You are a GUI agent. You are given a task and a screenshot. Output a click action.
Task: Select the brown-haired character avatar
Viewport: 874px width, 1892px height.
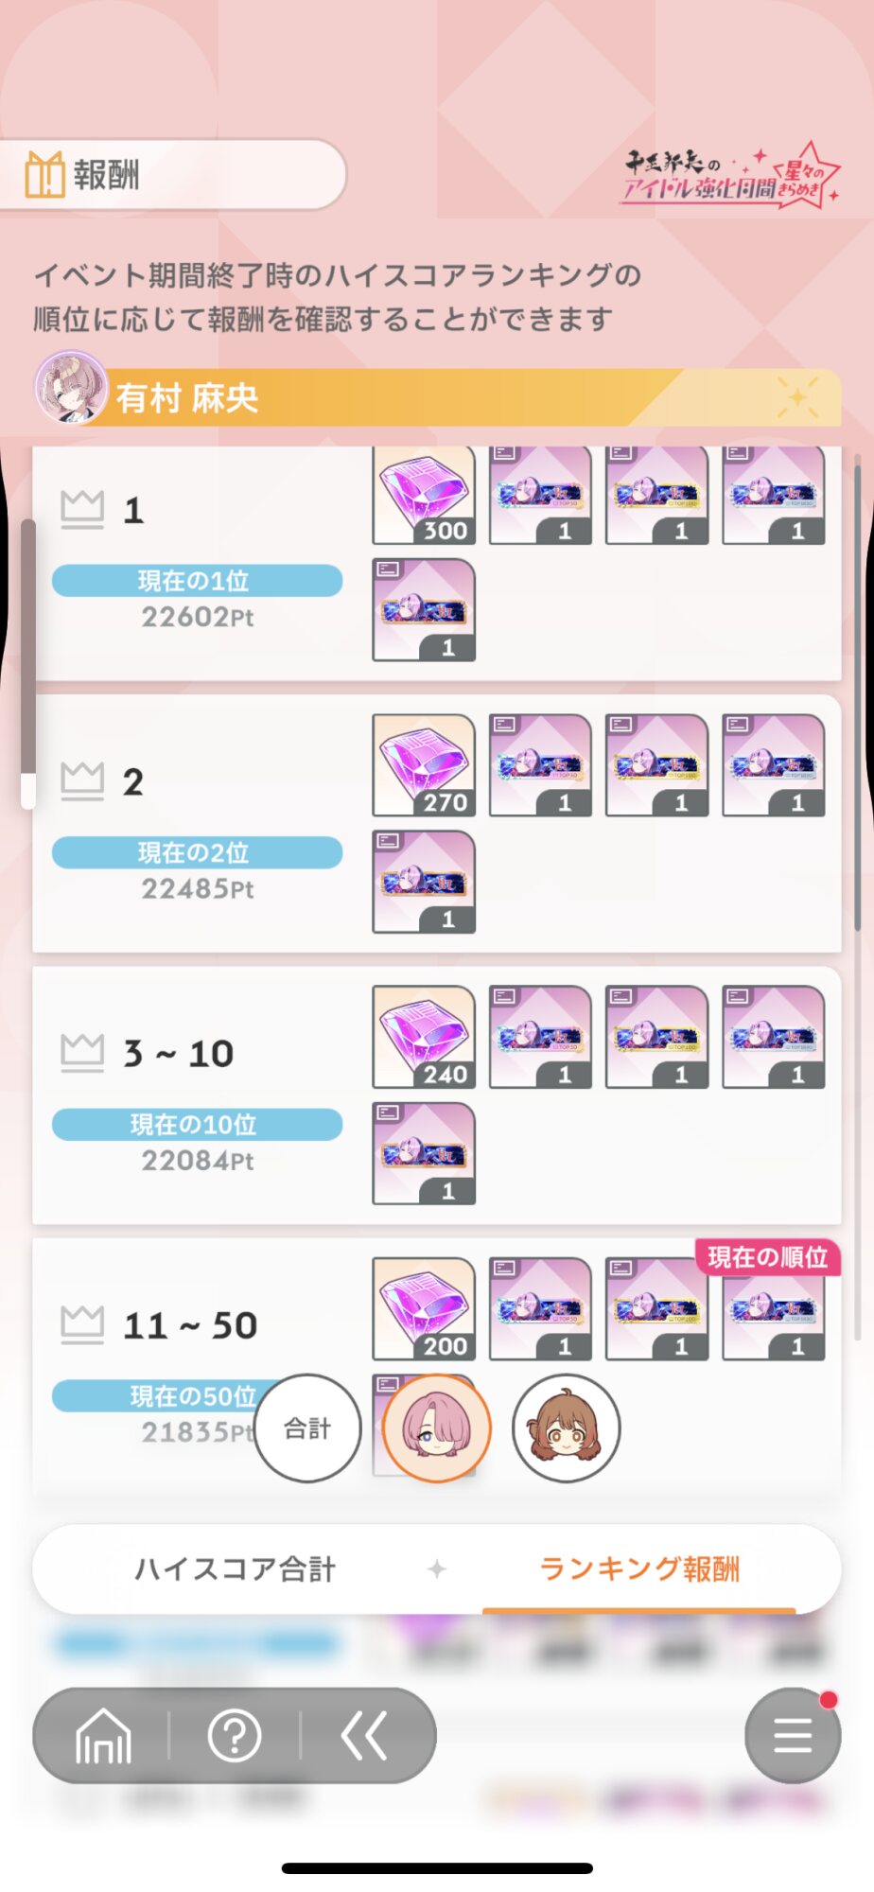[x=567, y=1428]
